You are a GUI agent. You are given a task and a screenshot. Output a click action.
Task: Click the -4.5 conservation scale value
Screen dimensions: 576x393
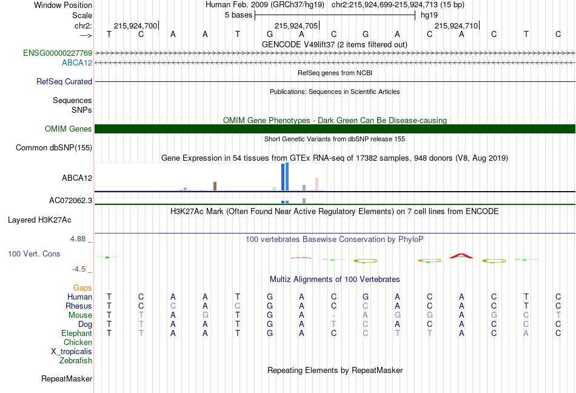click(x=79, y=269)
